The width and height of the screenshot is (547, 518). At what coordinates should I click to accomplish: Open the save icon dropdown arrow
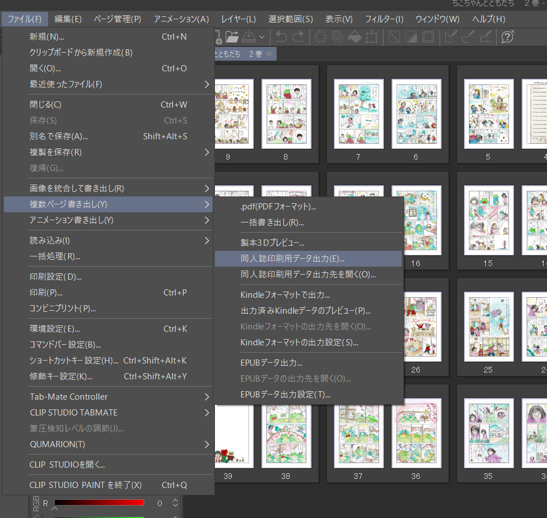[x=262, y=37]
